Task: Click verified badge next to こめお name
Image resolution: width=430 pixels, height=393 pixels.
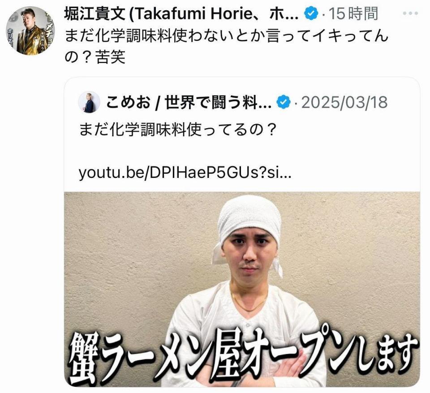Action: pyautogui.click(x=283, y=102)
